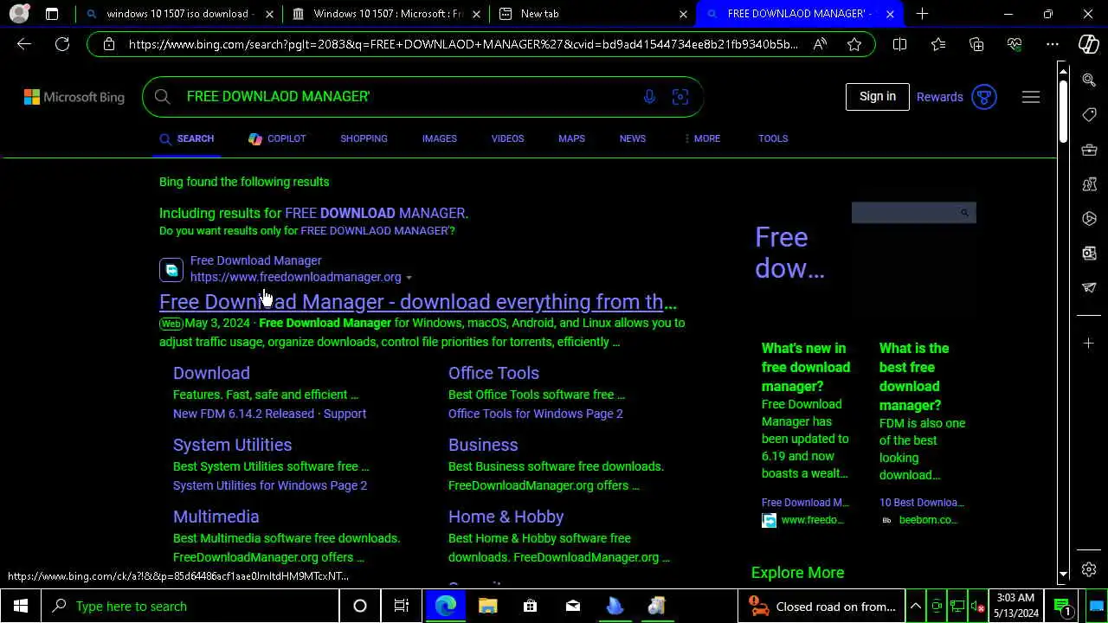Add a sidebar app with plus icon
The image size is (1108, 623).
[x=1089, y=344]
